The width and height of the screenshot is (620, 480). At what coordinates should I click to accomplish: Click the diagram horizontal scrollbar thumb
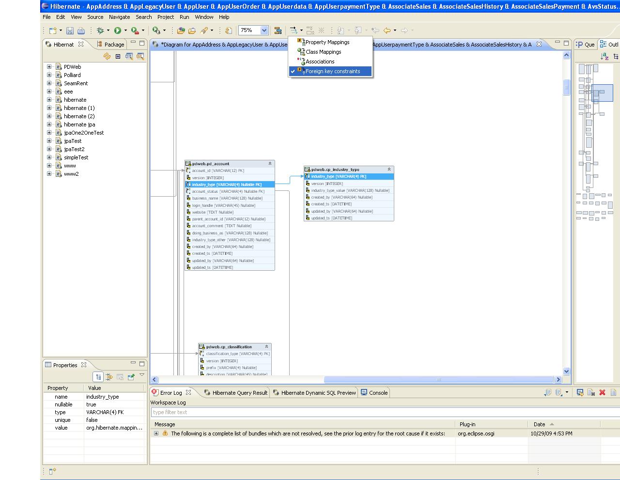coord(438,380)
